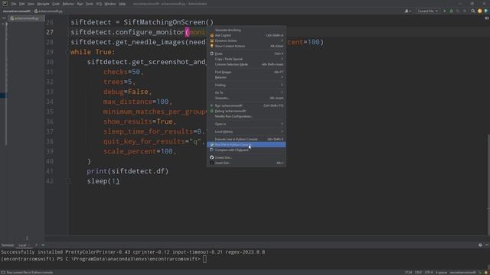
Task: Expand the Refactor submenu
Action: 247,77
